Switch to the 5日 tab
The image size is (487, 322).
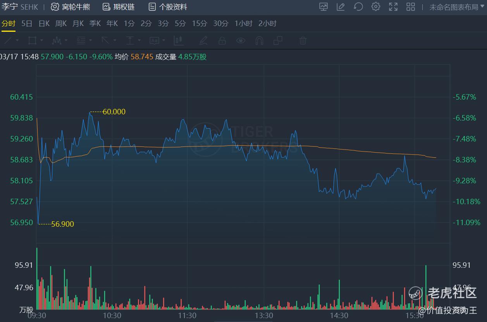point(27,24)
